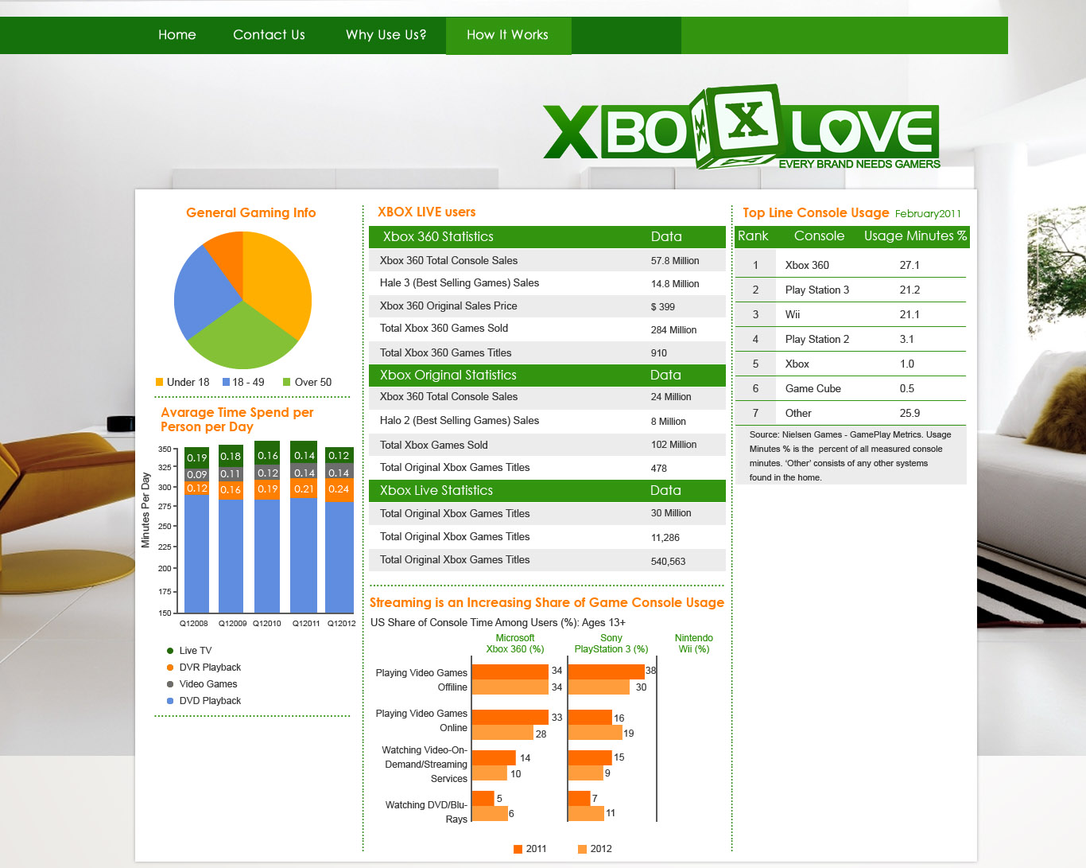Click the 27.1 usage value
1086x868 pixels.
point(910,265)
